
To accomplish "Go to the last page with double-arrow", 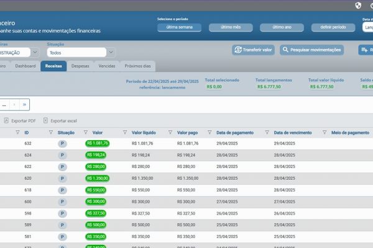I will coord(24,105).
